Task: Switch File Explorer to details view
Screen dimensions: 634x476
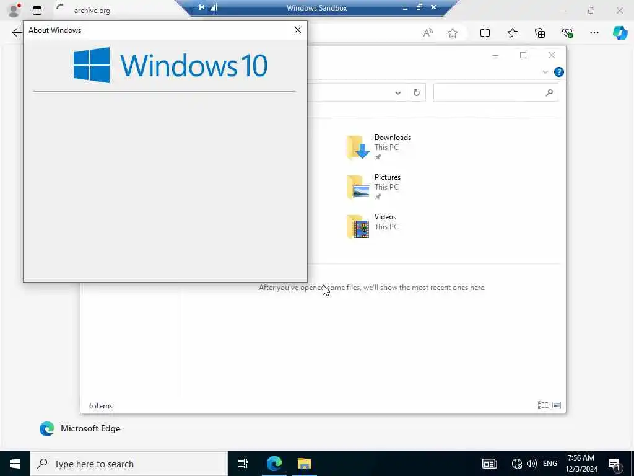Action: (x=543, y=405)
